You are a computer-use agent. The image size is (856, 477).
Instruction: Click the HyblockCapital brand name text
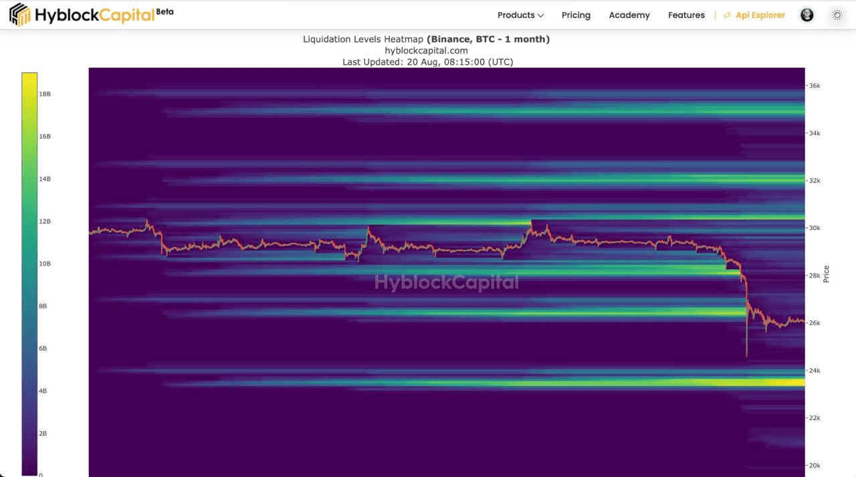95,15
